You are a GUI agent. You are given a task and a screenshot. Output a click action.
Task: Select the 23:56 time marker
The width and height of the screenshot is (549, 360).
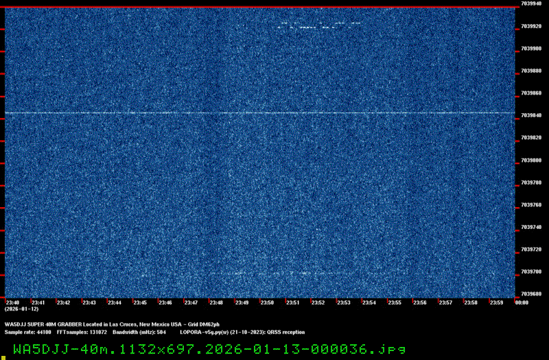pyautogui.click(x=420, y=302)
